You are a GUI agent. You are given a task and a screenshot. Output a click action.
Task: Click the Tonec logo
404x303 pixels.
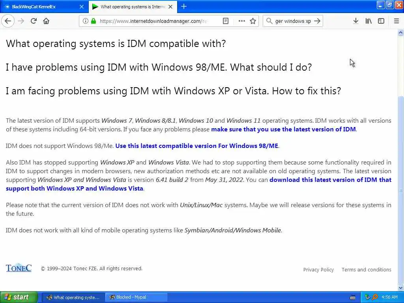[19, 268]
